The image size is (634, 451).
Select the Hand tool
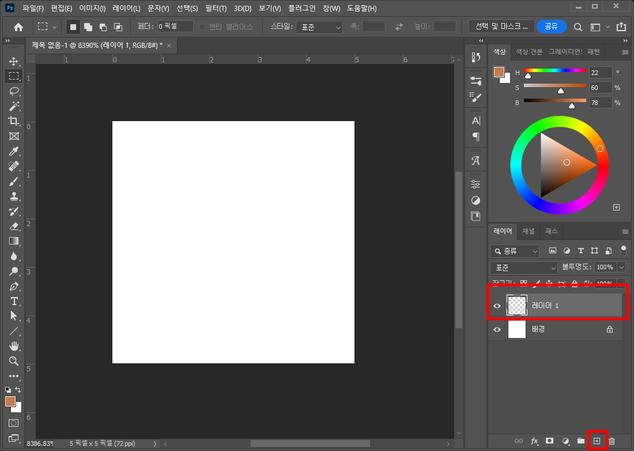[x=14, y=346]
